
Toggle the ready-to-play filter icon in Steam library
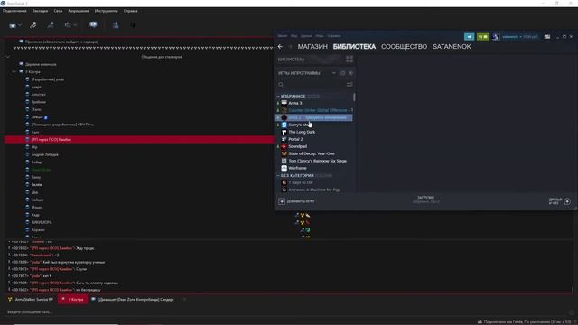coord(350,73)
